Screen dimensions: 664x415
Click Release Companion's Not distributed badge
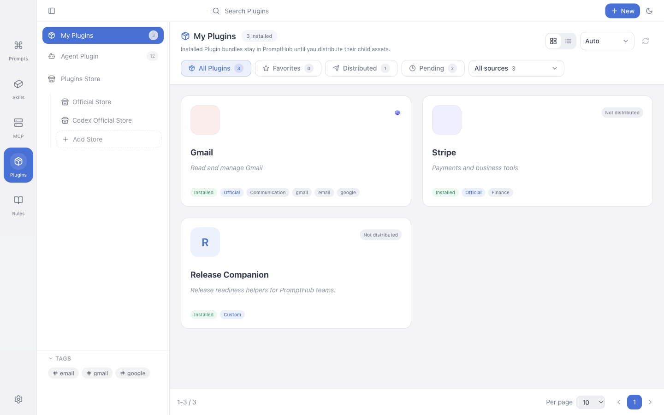click(x=380, y=235)
